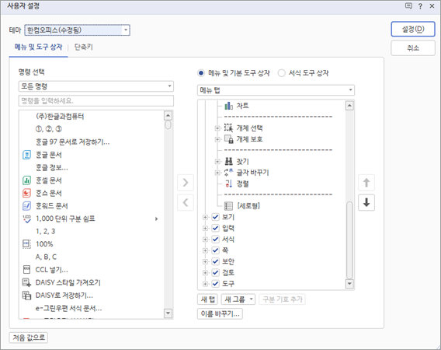Click the feedback comment icon in title bar
Viewport: 441px width, 350px height.
[x=408, y=6]
